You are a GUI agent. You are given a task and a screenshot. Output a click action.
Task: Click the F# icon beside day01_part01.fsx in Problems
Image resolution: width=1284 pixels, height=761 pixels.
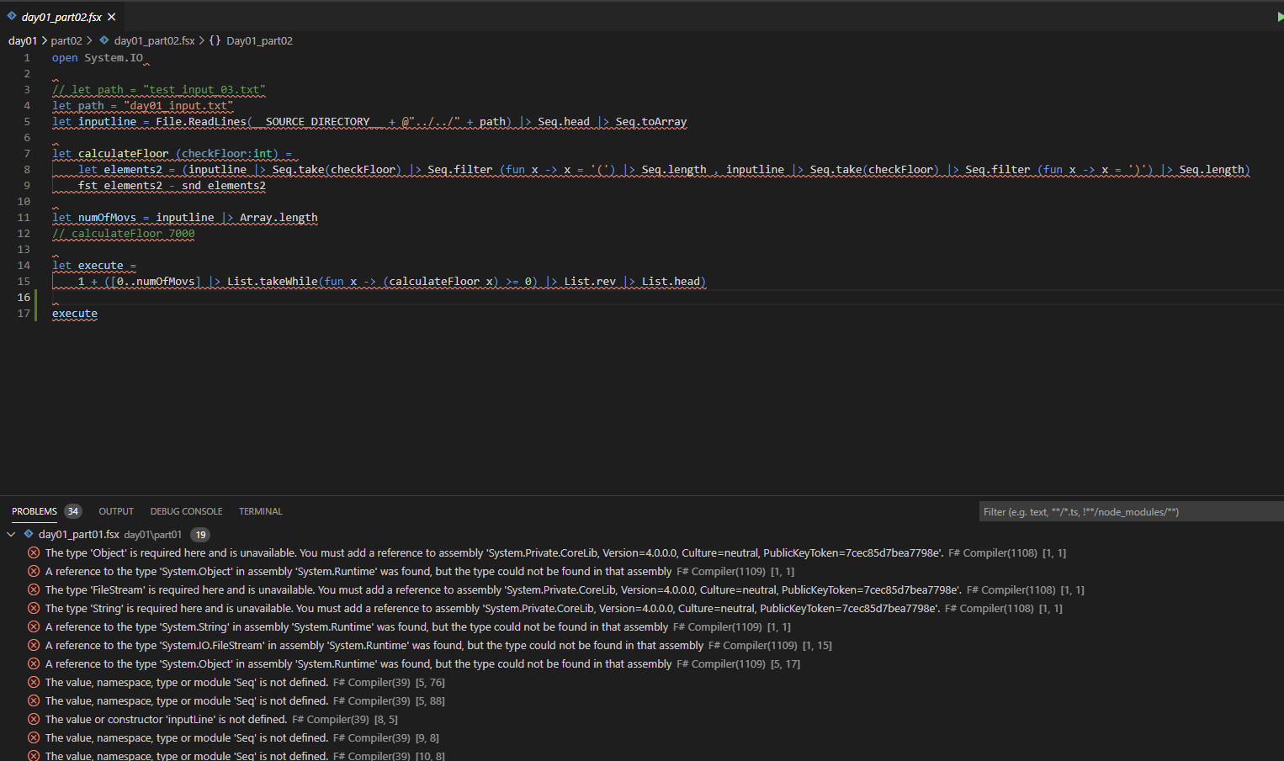point(26,534)
